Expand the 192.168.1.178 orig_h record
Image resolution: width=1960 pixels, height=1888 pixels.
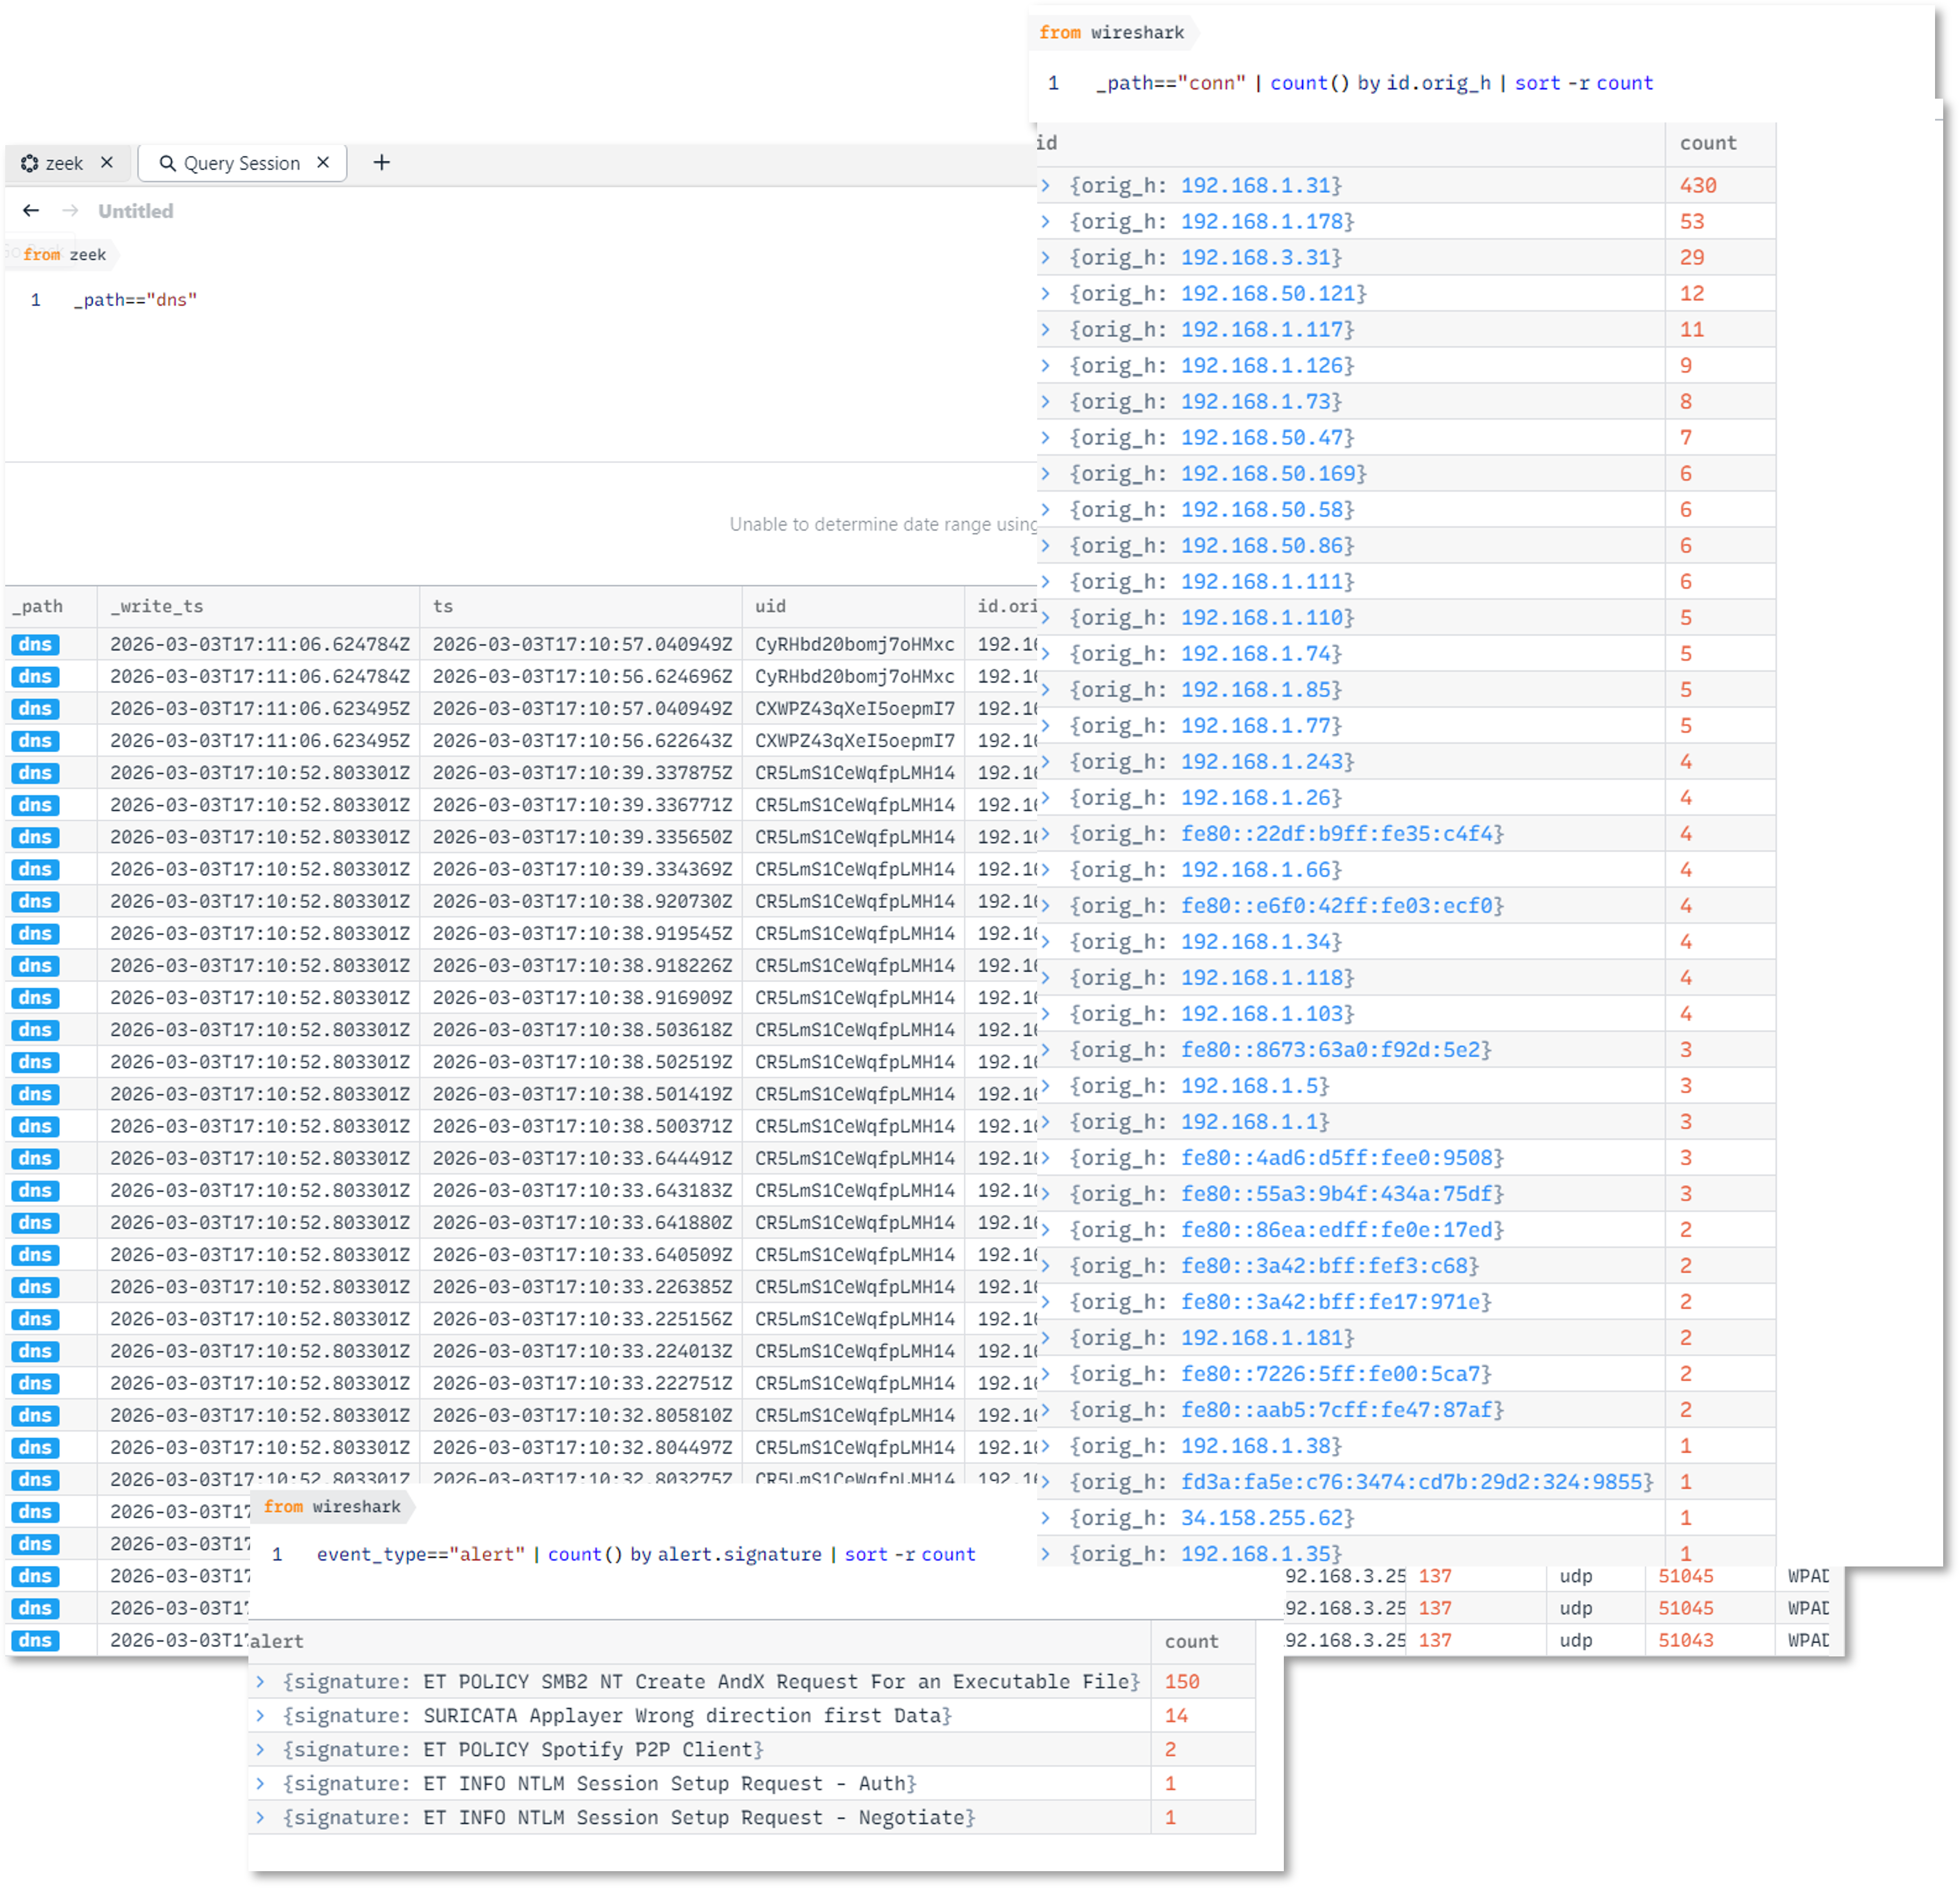1046,222
